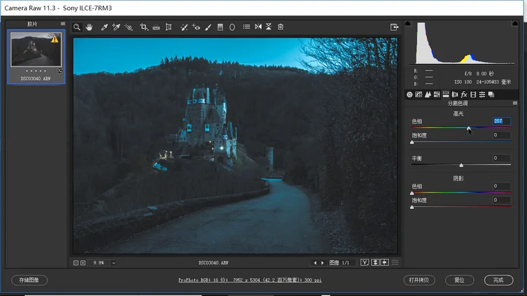
Task: Select the Graduated Filter tool
Action: point(220,27)
